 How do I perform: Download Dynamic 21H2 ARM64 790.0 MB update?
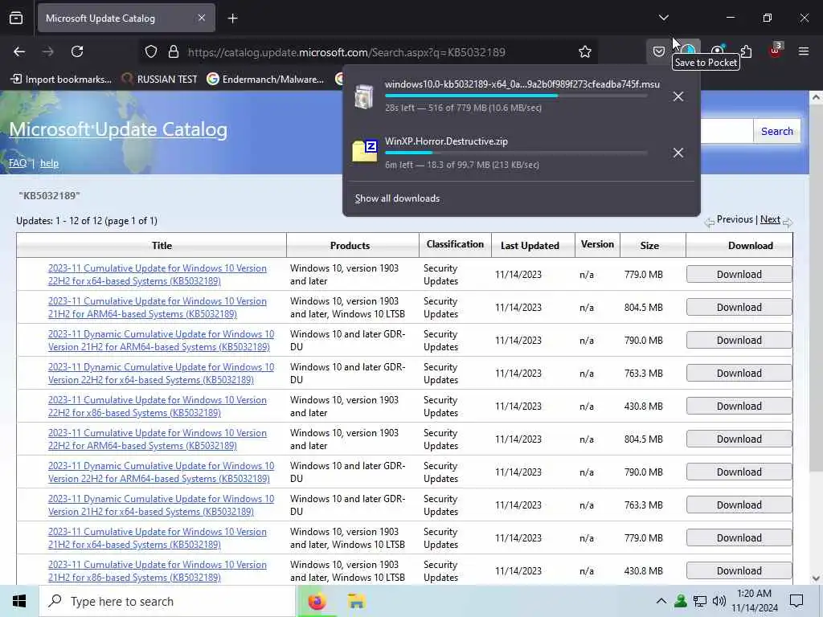(739, 340)
